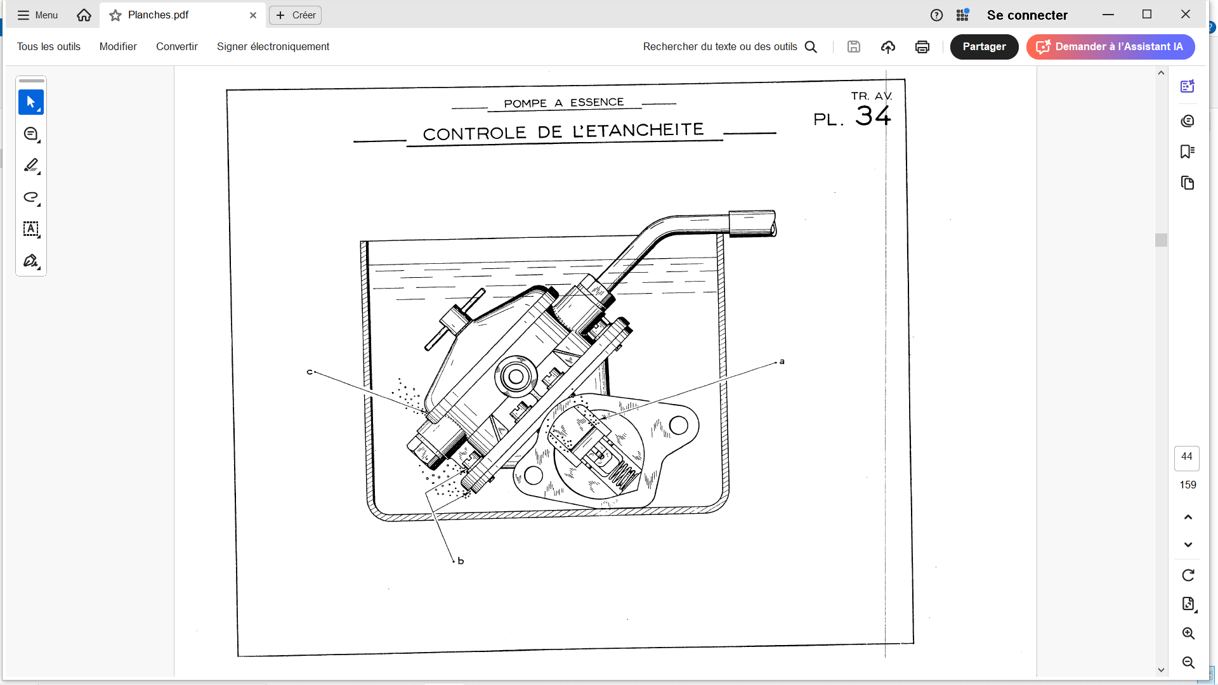Click the print icon

922,47
